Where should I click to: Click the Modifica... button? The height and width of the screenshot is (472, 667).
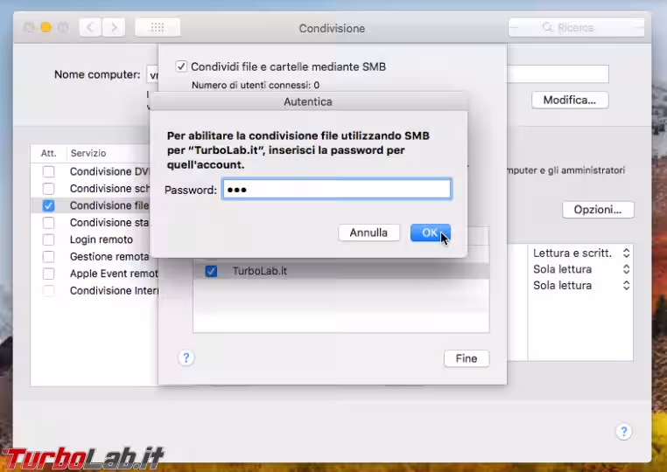coord(570,101)
